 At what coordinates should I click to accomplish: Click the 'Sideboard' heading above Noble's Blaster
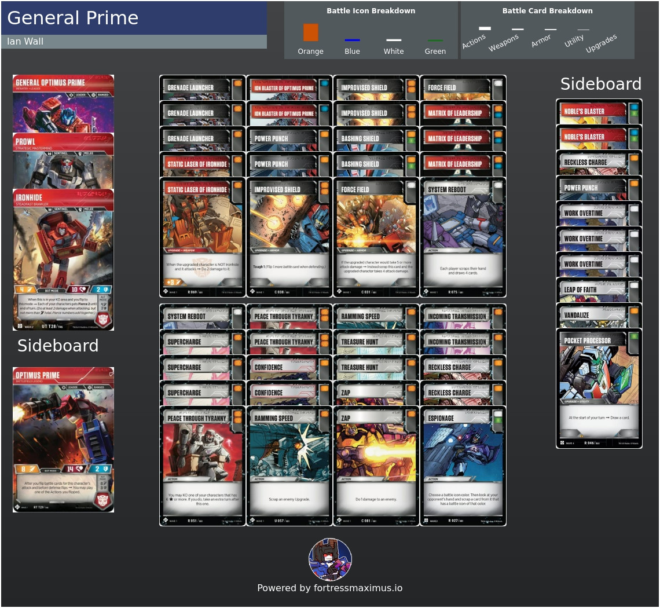pyautogui.click(x=600, y=84)
